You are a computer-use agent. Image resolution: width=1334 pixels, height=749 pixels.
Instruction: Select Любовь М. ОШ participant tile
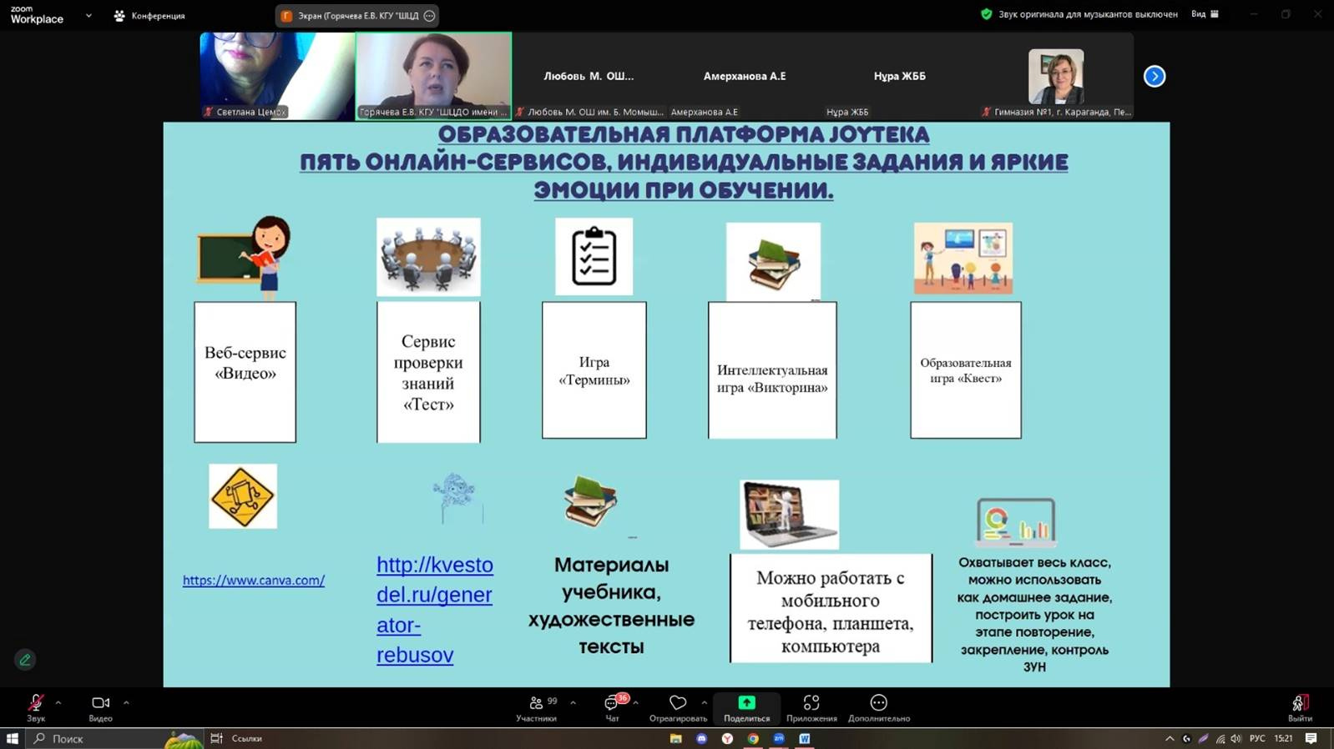click(x=589, y=76)
